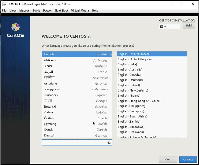Open the File menu
199x165 pixels.
4,11
